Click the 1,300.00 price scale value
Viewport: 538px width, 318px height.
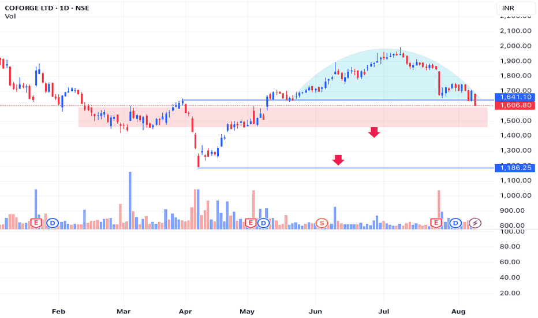coord(515,150)
